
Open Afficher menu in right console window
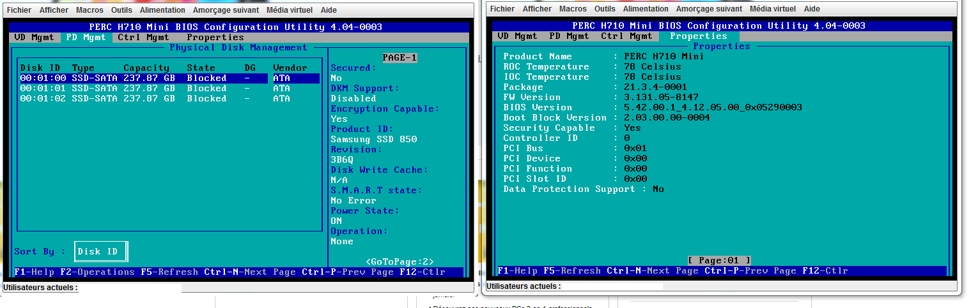coord(537,9)
